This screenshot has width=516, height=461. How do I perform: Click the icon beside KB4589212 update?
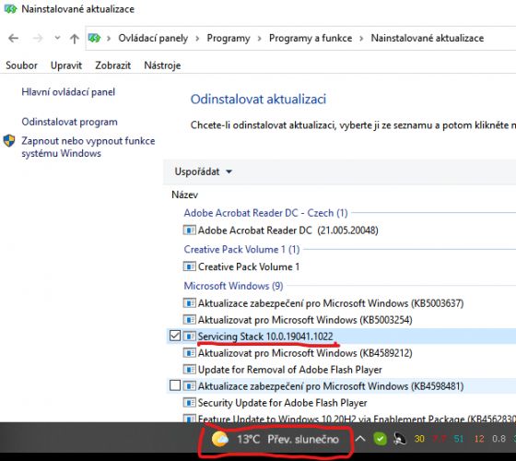click(x=189, y=353)
